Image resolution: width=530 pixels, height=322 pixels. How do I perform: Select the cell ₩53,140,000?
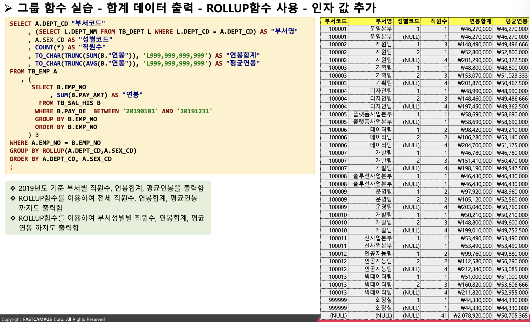pyautogui.click(x=511, y=137)
